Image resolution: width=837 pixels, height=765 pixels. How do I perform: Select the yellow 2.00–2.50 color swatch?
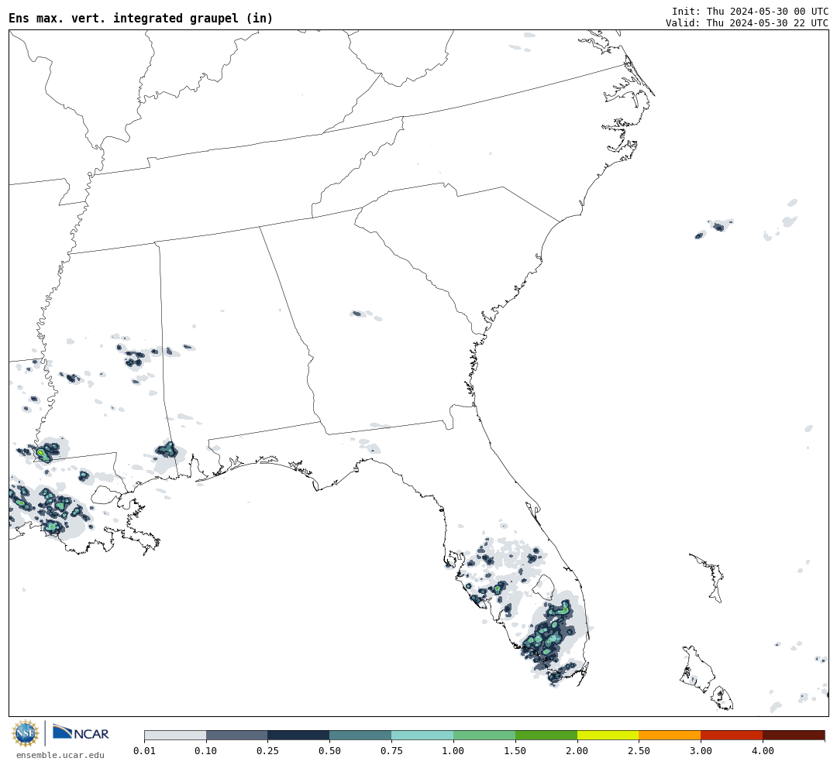click(608, 735)
